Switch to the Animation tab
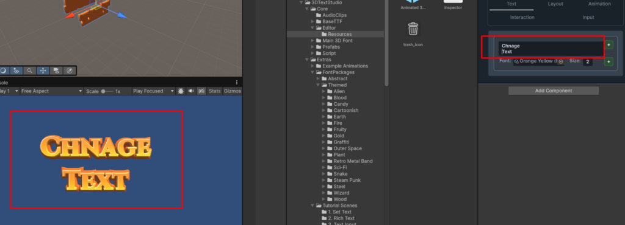This screenshot has height=225, width=625. [x=599, y=4]
